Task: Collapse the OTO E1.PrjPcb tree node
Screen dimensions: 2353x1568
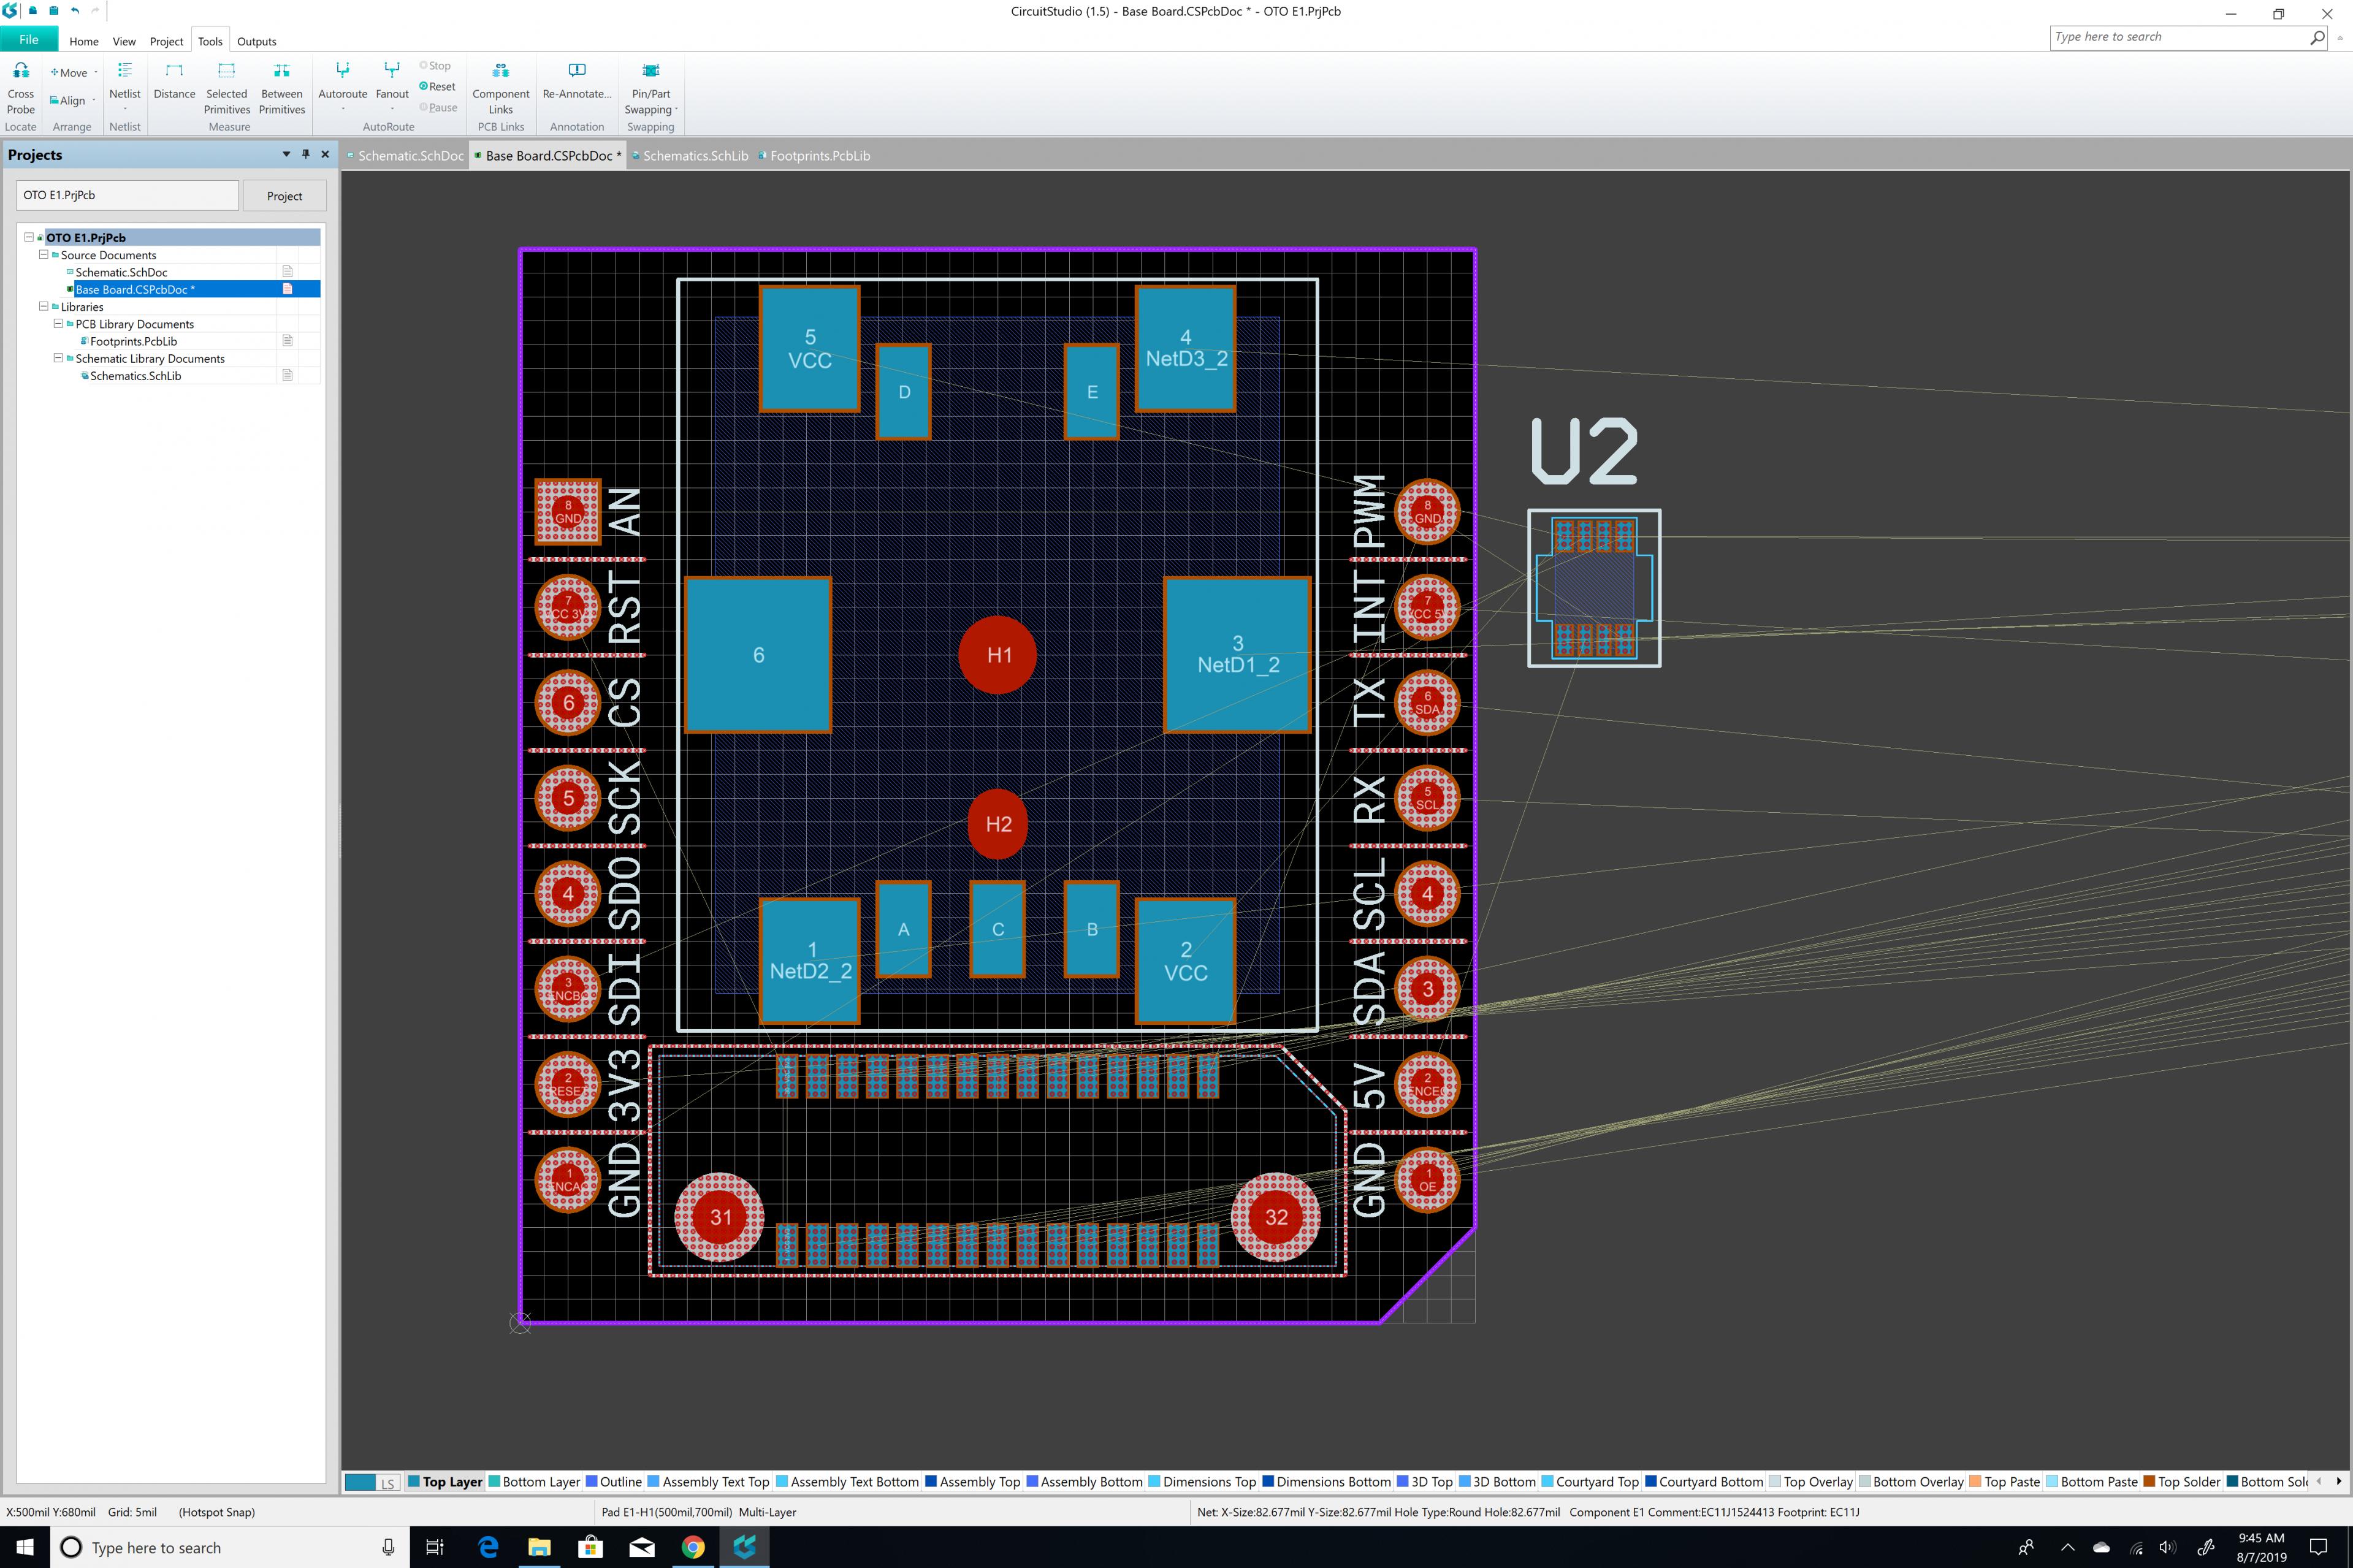Action: 29,237
